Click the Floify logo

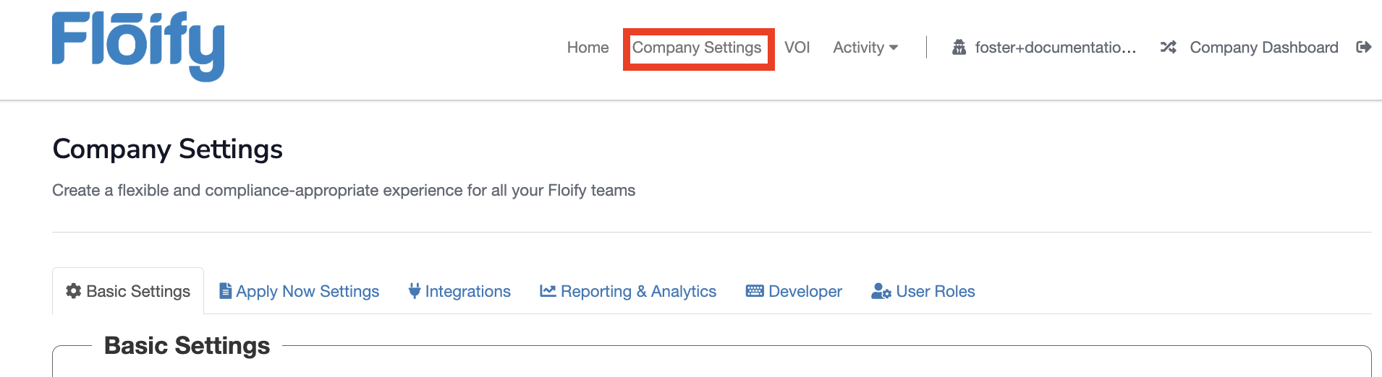[x=138, y=45]
